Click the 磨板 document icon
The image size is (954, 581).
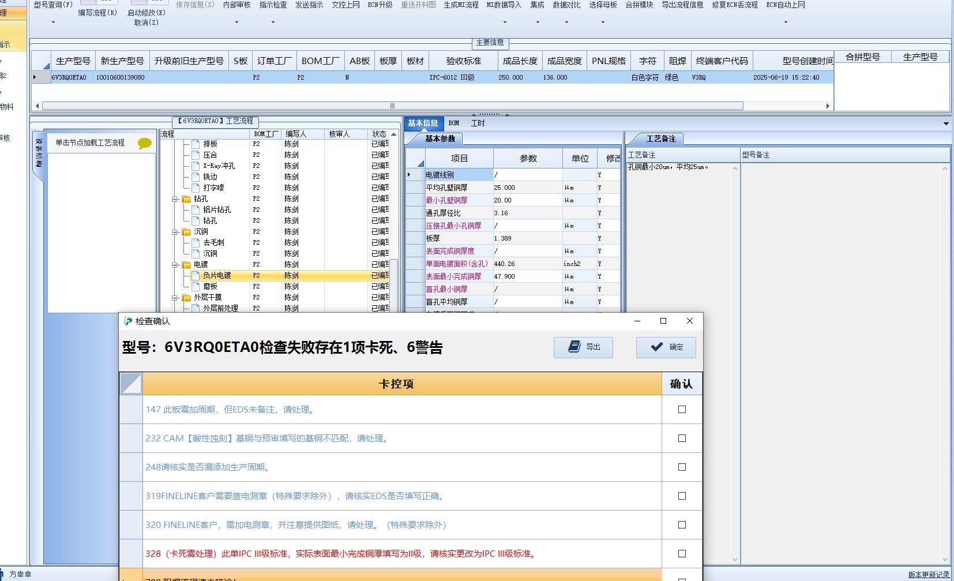pyautogui.click(x=196, y=286)
